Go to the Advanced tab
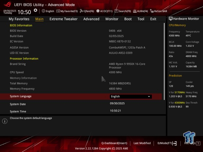 click(x=91, y=19)
